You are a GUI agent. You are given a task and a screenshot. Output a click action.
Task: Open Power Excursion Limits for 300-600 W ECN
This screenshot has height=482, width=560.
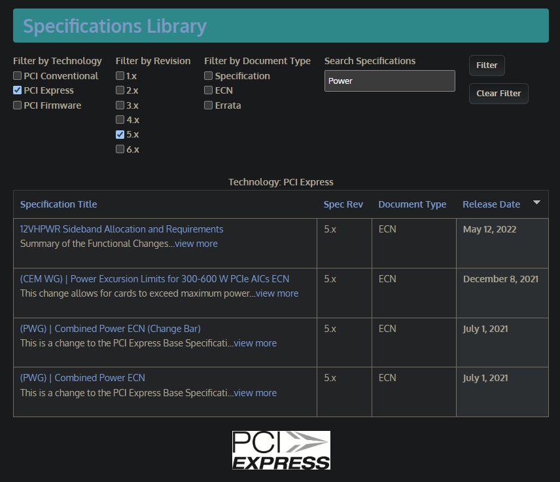pos(154,279)
